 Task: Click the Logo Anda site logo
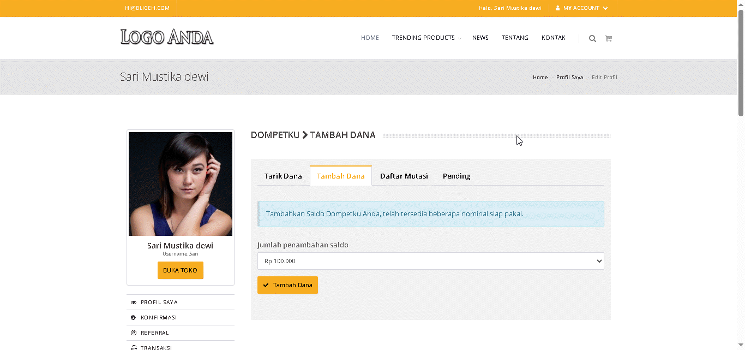[167, 37]
